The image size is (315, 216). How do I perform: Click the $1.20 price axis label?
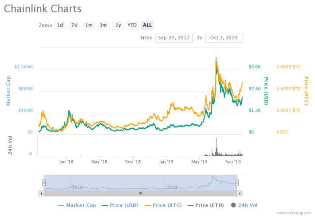(255, 110)
